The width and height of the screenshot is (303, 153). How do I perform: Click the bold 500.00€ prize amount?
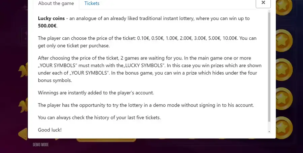click(47, 26)
